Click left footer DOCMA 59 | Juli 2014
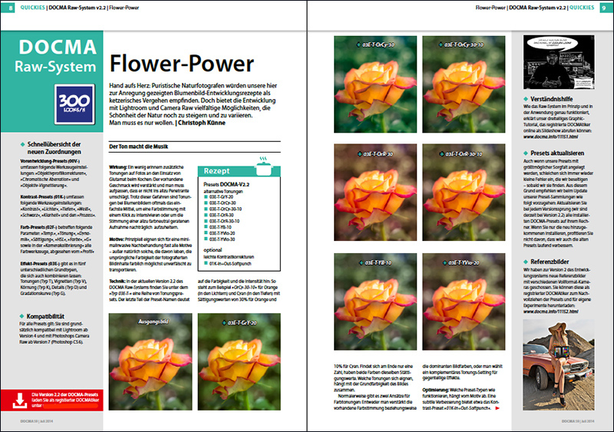 pyautogui.click(x=36, y=421)
